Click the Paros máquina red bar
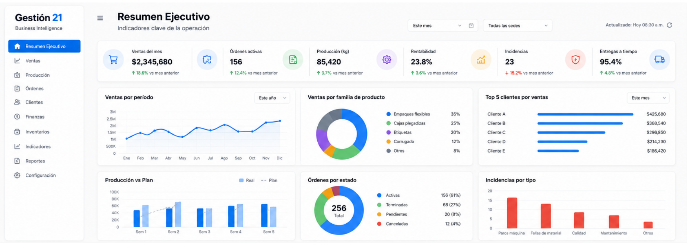Screen dimensions: 689x246 tap(512, 213)
